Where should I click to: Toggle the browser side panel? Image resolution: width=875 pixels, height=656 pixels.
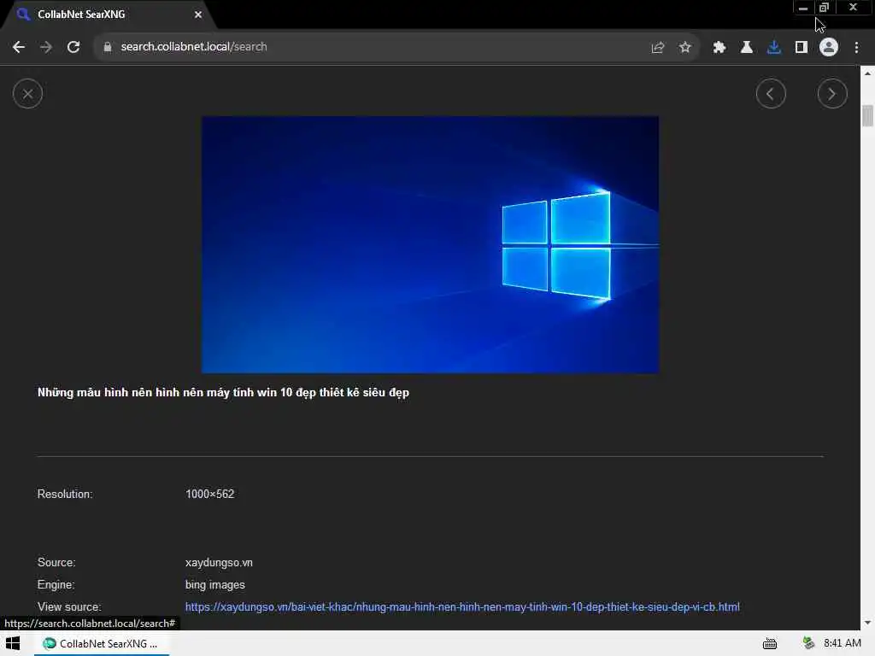(802, 48)
